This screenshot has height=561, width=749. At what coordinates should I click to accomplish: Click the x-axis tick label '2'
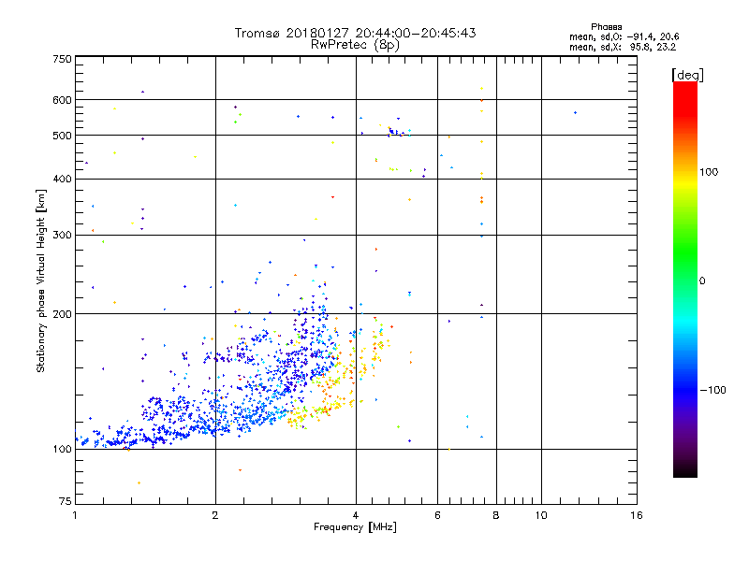click(x=215, y=515)
